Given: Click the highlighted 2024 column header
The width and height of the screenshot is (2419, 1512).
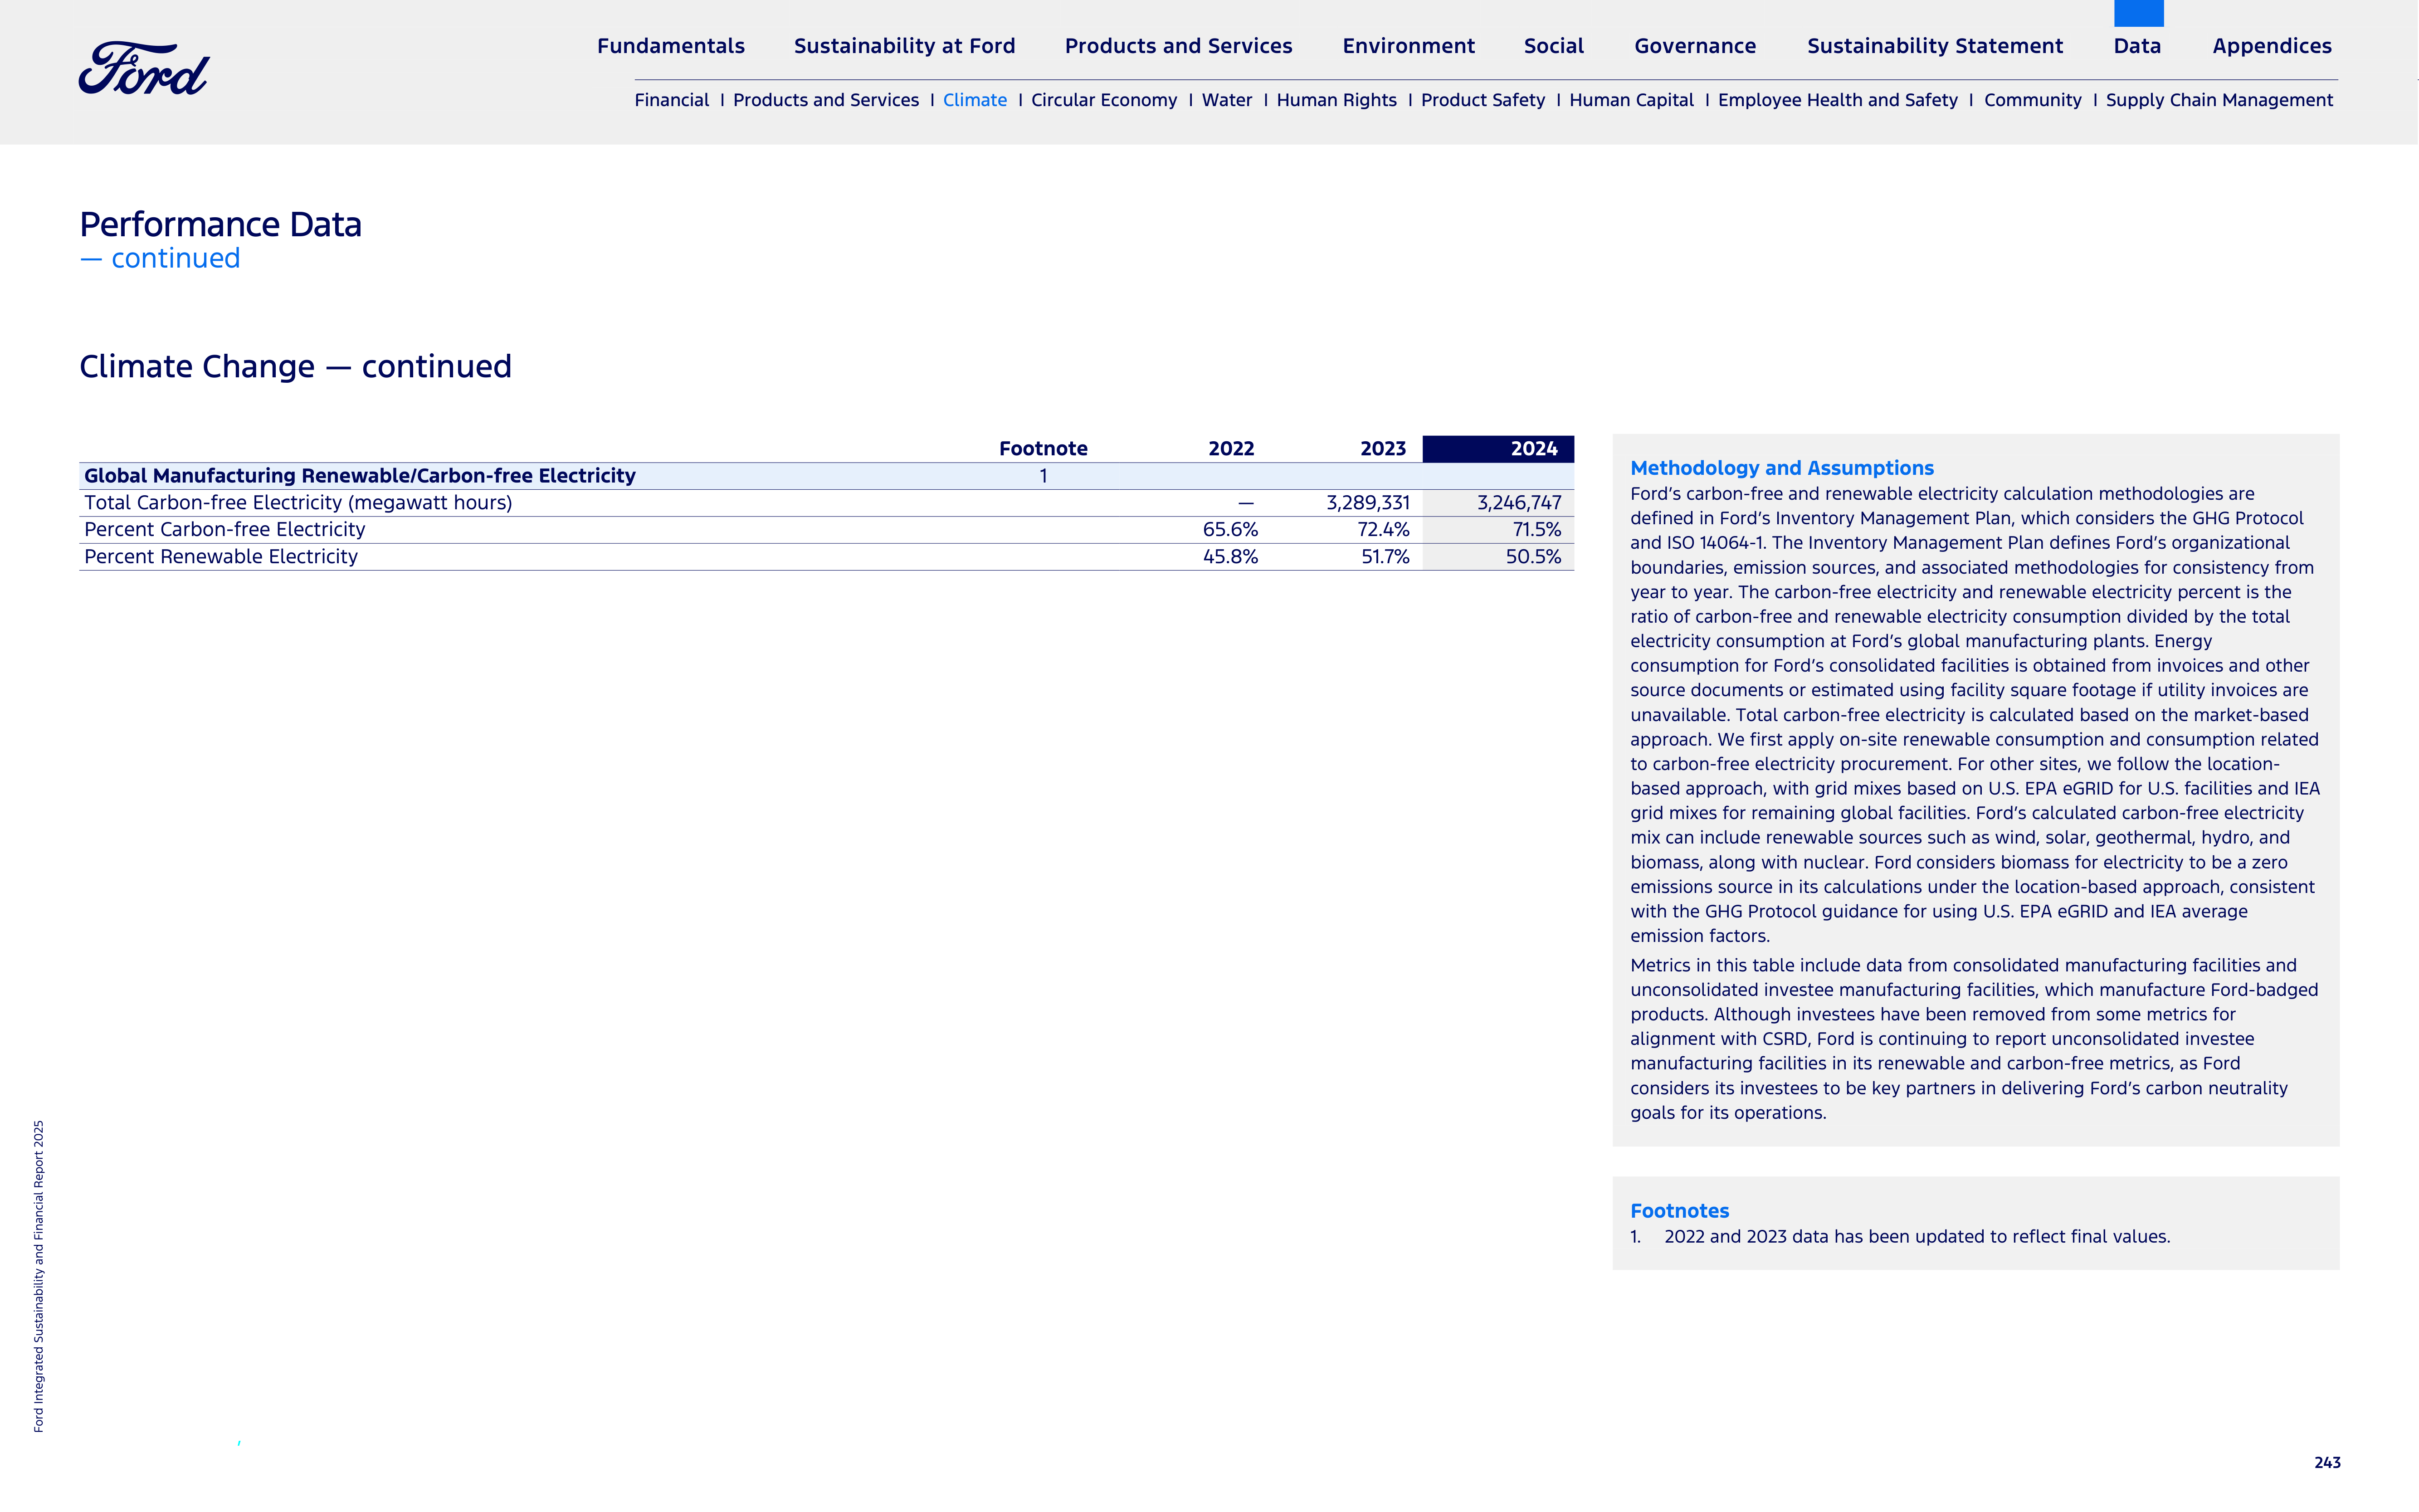Looking at the screenshot, I should click(1498, 449).
